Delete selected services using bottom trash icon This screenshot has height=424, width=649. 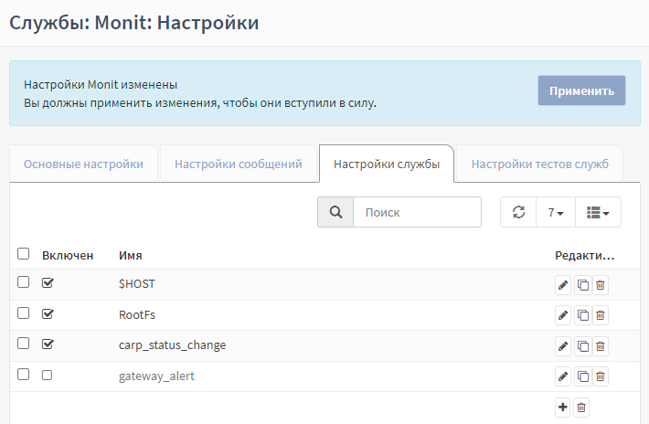click(582, 408)
